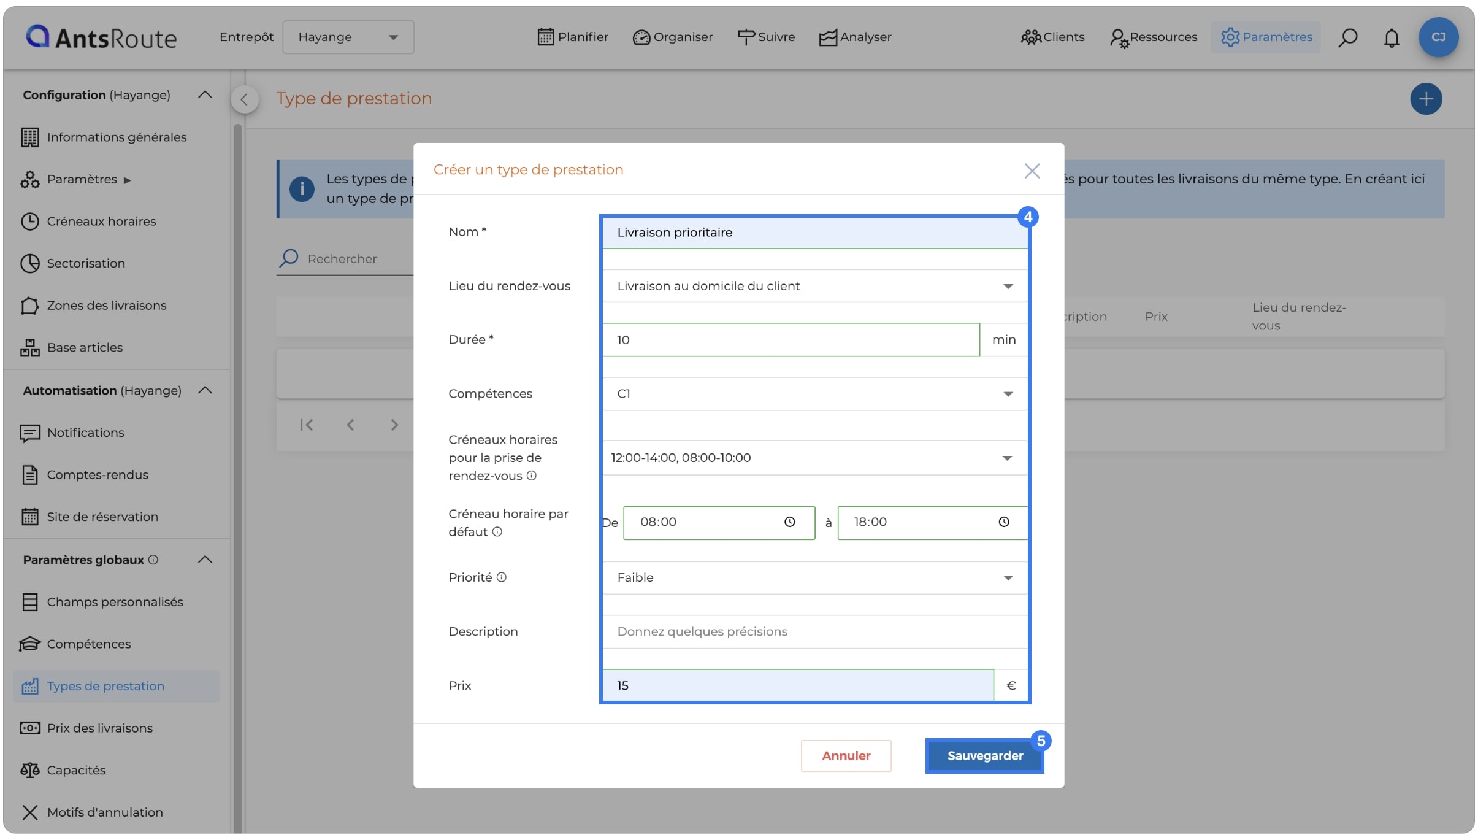Click the Rechercher magnifier icon

[288, 258]
